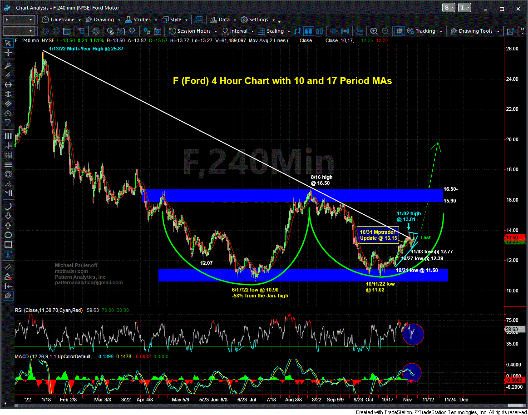Image resolution: width=528 pixels, height=415 pixels.
Task: Open the Studies menu
Action: pos(140,20)
